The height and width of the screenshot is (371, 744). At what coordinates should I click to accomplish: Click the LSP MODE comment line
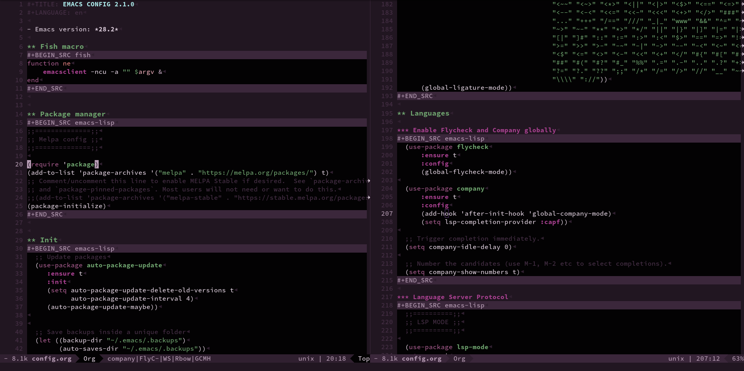433,322
